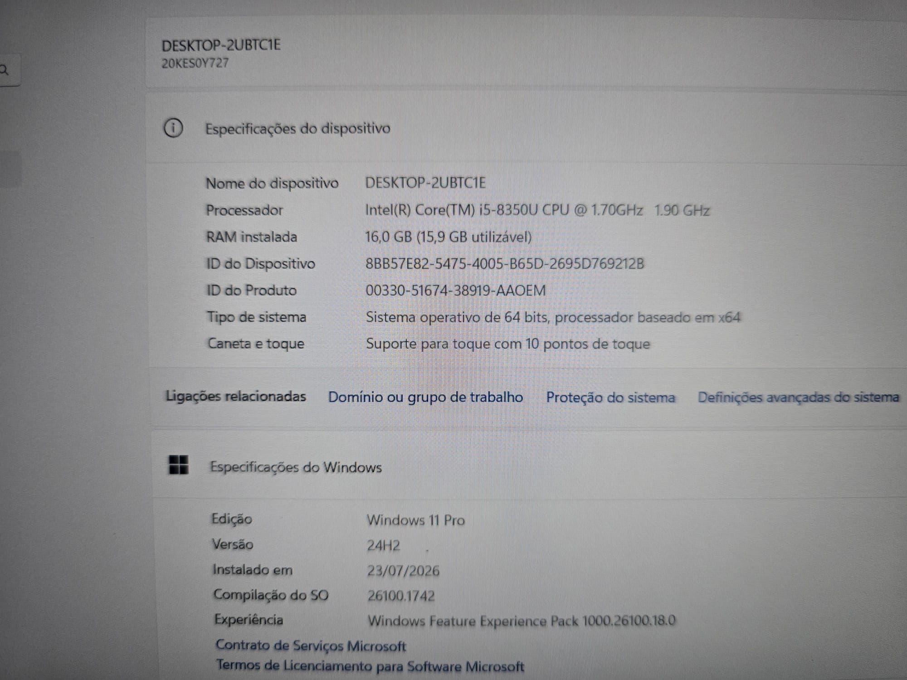This screenshot has width=907, height=680.
Task: Select product ID 00330-51674-38919-AAOEM
Action: 456,290
